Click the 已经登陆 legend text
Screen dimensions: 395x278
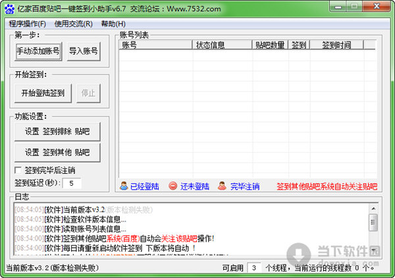click(145, 186)
